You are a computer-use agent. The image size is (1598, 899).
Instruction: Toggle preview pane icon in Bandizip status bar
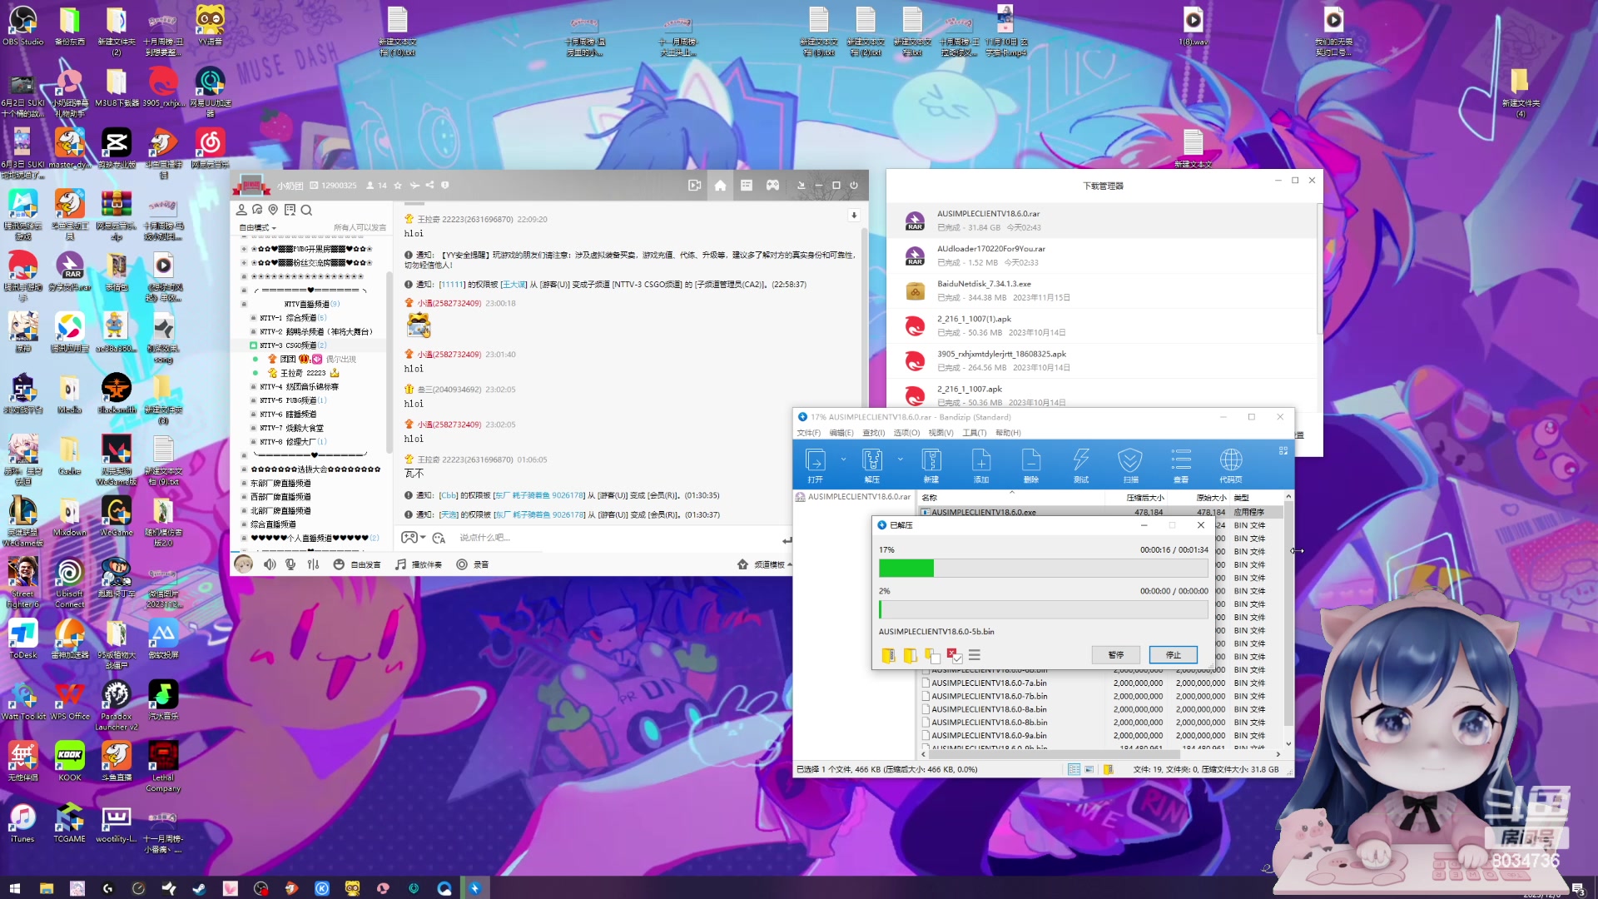point(1089,769)
